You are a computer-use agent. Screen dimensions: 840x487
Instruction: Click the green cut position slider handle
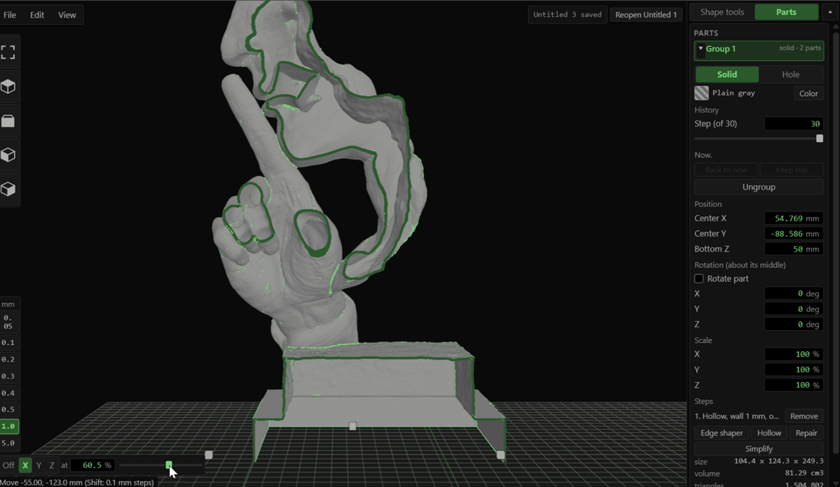[x=168, y=465]
